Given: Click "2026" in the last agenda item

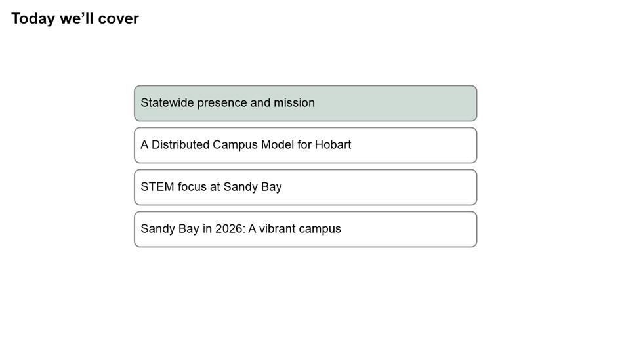Looking at the screenshot, I should click(x=230, y=229).
